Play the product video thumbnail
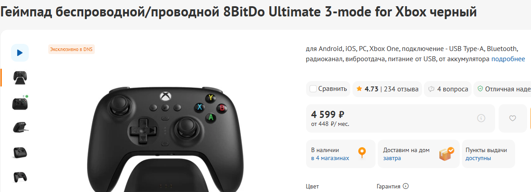Image resolution: width=531 pixels, height=192 pixels. 20,53
